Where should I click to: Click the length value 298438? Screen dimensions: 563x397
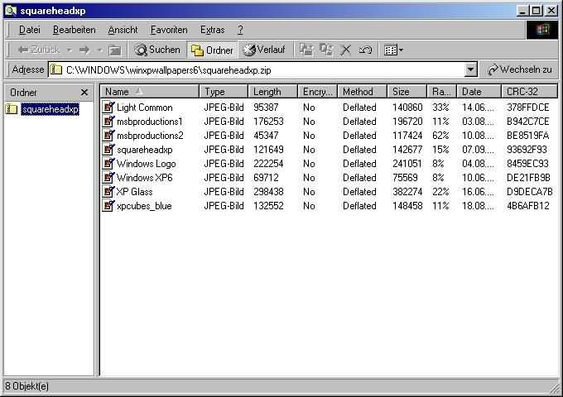(x=268, y=192)
